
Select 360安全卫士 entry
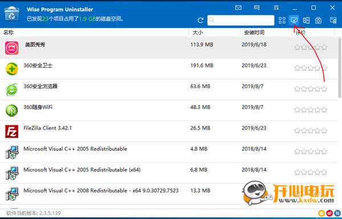point(169,69)
